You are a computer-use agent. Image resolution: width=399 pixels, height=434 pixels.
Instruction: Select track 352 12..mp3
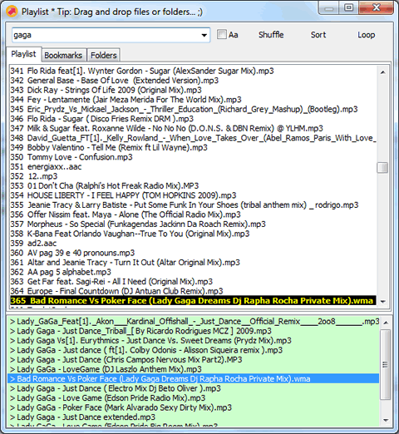(x=193, y=176)
